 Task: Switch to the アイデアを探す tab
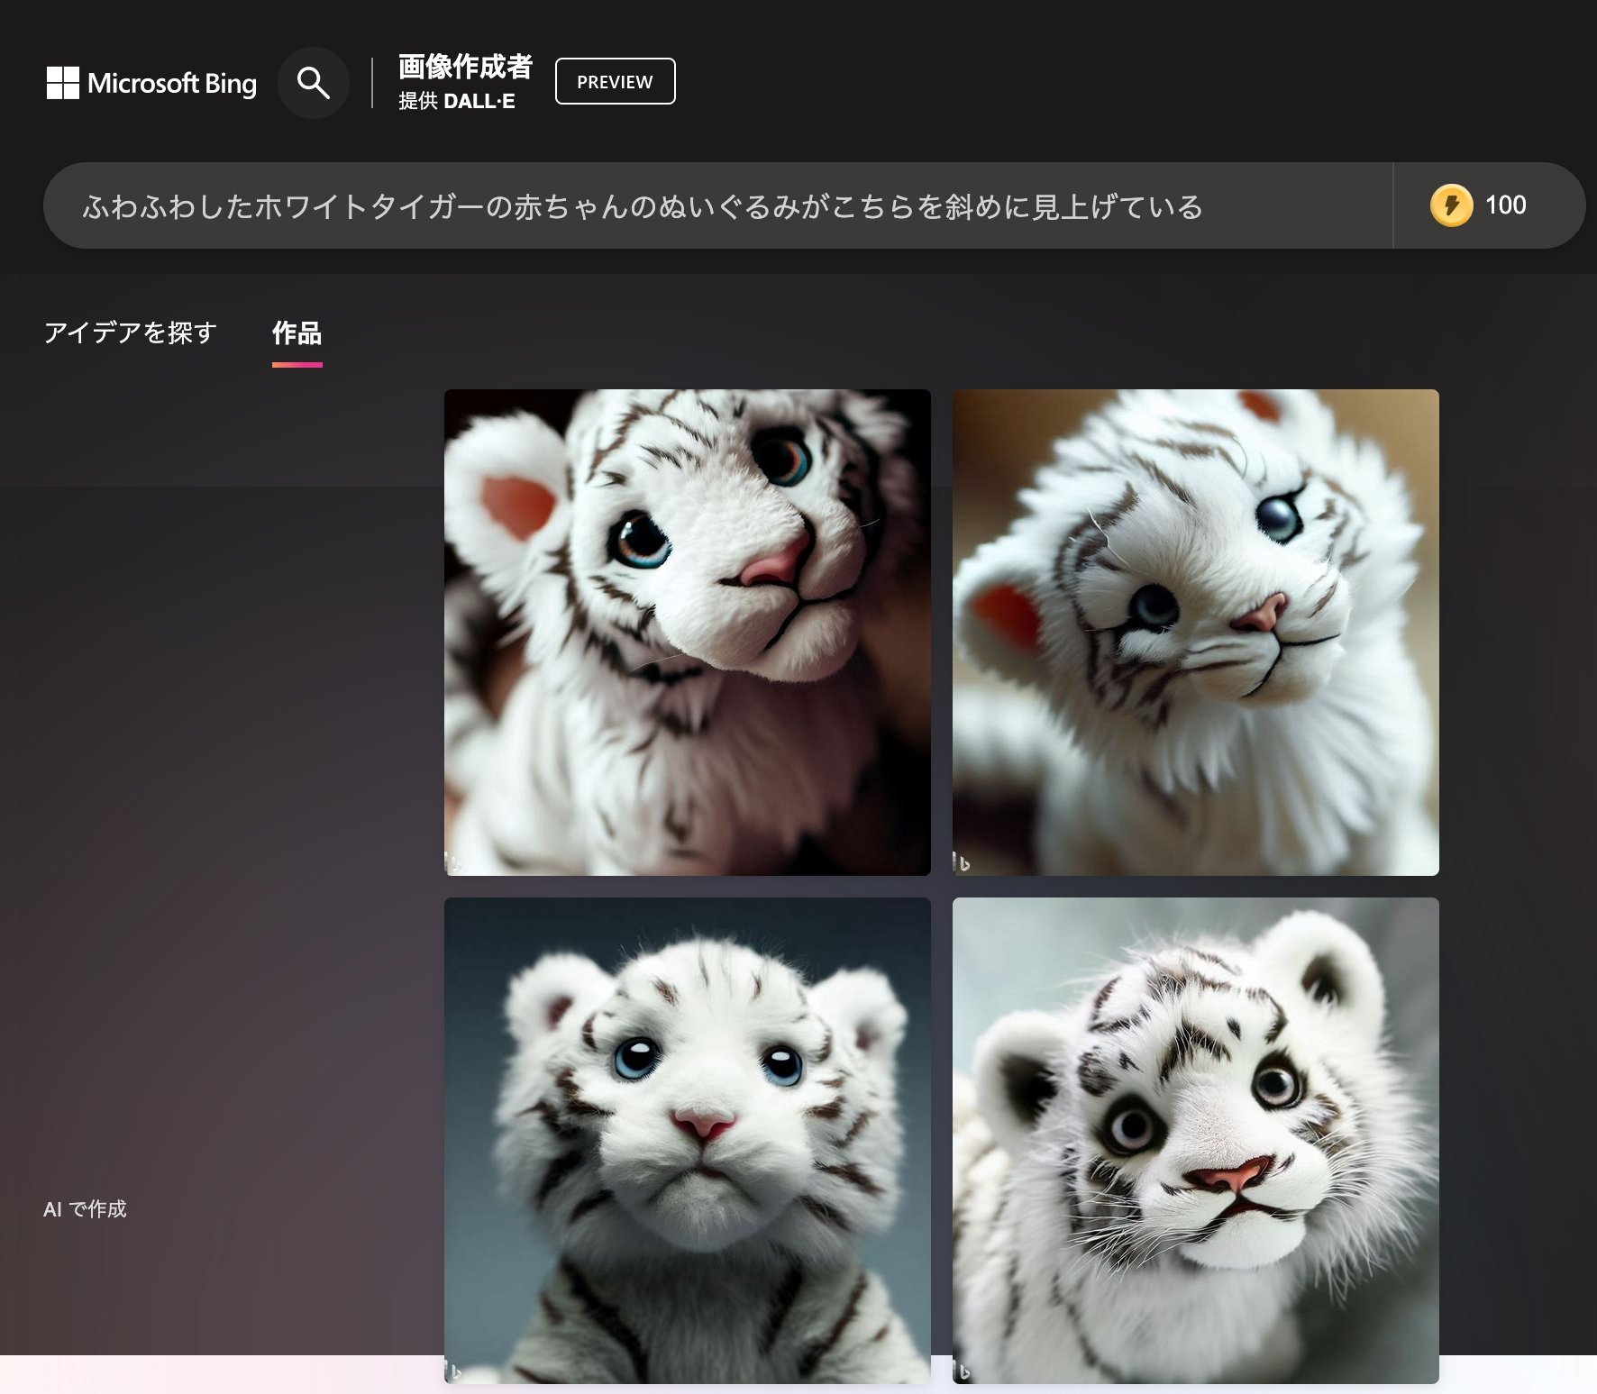click(x=131, y=333)
